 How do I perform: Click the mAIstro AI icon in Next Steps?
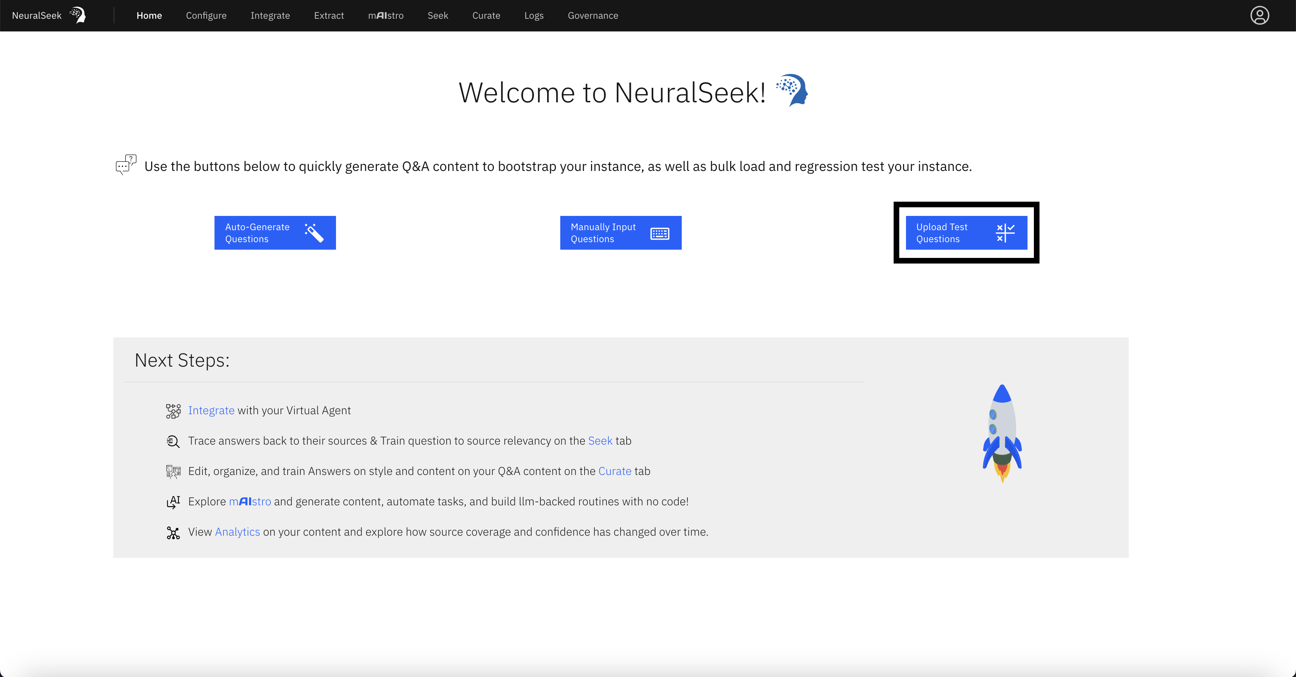pos(173,502)
